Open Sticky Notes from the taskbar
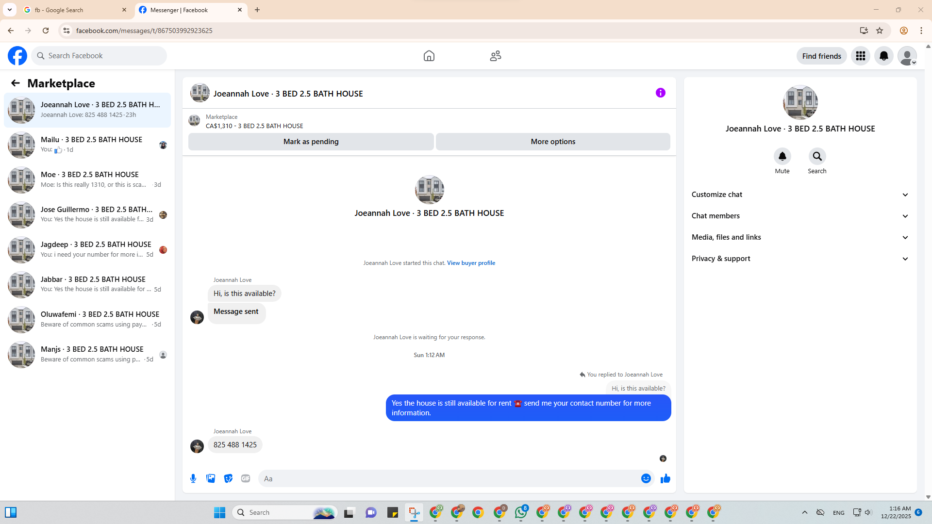The width and height of the screenshot is (932, 524). tap(393, 512)
